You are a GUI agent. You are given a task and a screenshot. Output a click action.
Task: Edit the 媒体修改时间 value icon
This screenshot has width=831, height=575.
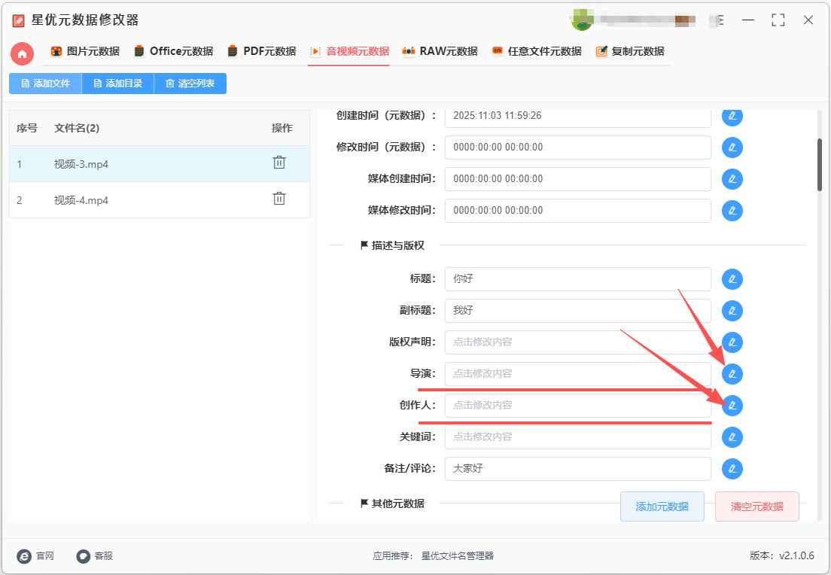tap(732, 211)
